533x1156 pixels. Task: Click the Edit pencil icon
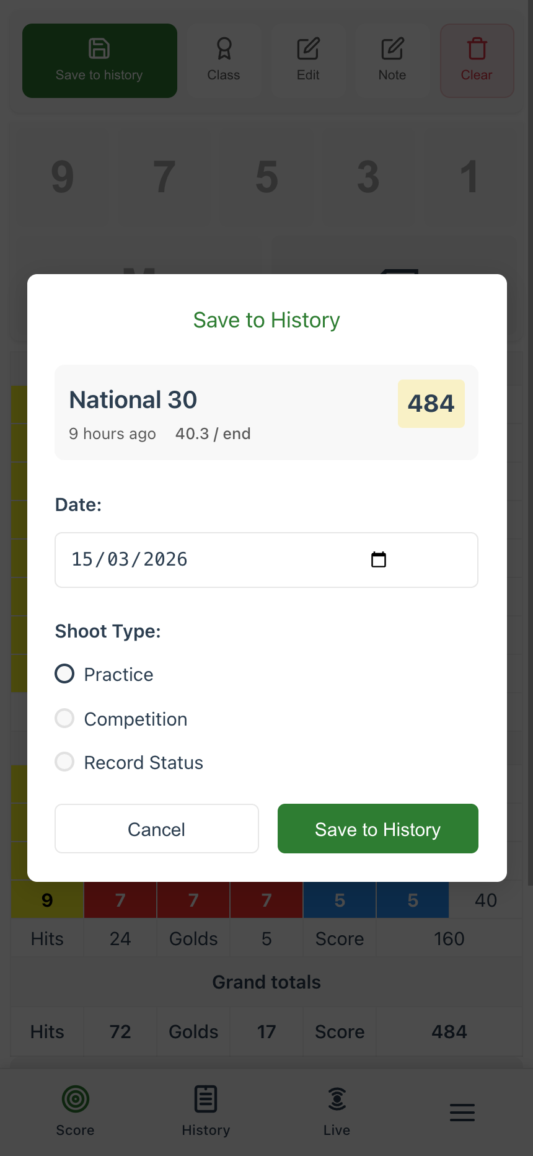tap(308, 47)
